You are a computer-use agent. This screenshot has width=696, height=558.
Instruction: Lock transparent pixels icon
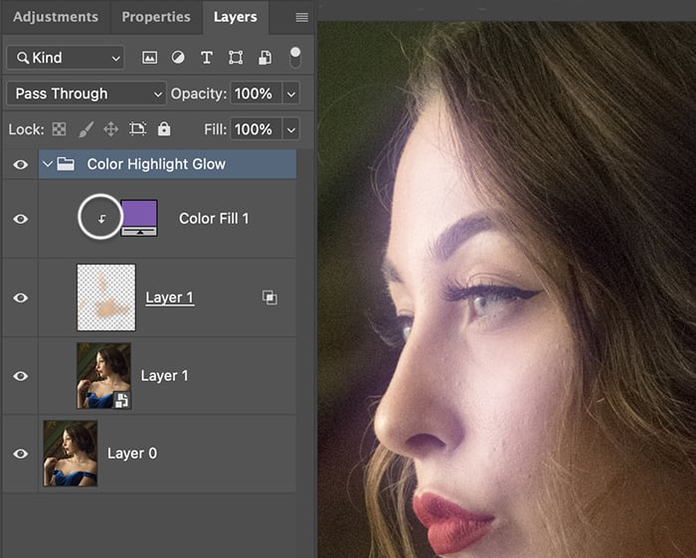(x=59, y=129)
